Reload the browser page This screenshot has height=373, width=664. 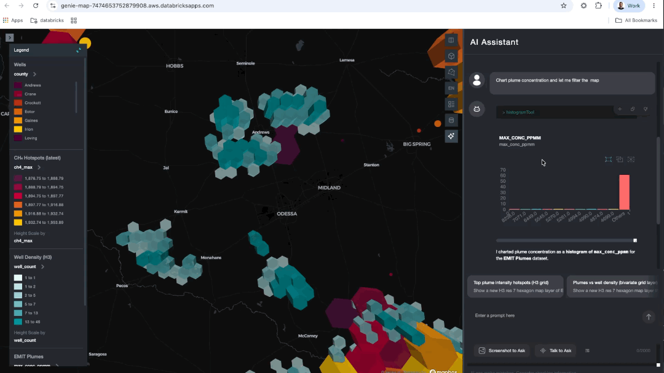pos(36,6)
